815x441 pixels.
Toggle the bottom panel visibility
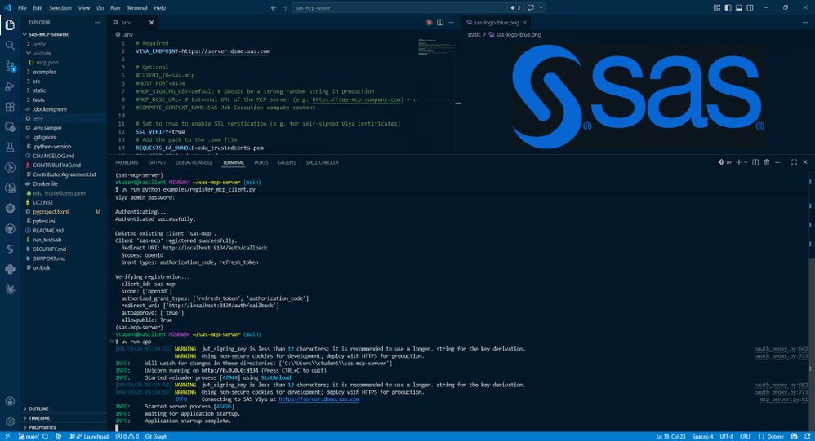click(x=738, y=8)
